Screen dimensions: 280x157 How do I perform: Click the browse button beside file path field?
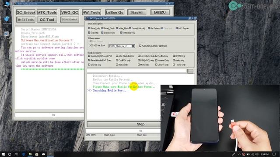[190, 71]
